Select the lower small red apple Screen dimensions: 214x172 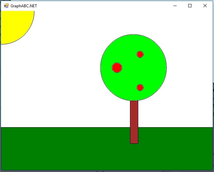pyautogui.click(x=140, y=87)
